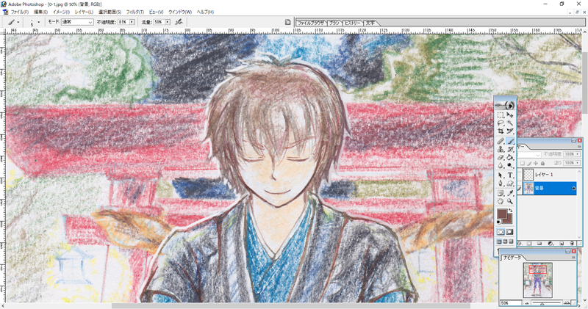The width and height of the screenshot is (588, 309).
Task: Swap foreground and background colors
Action: [511, 211]
